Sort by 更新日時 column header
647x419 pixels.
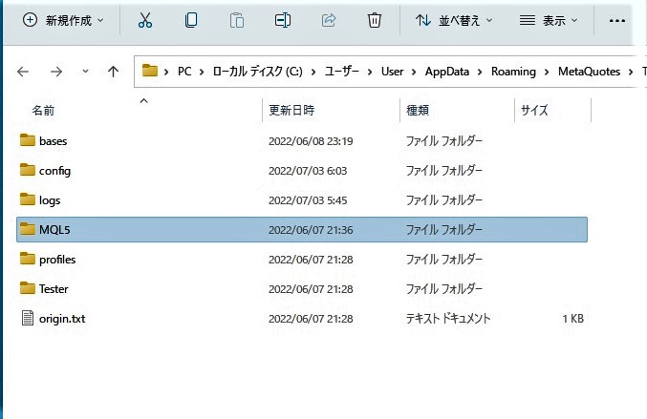pyautogui.click(x=291, y=111)
